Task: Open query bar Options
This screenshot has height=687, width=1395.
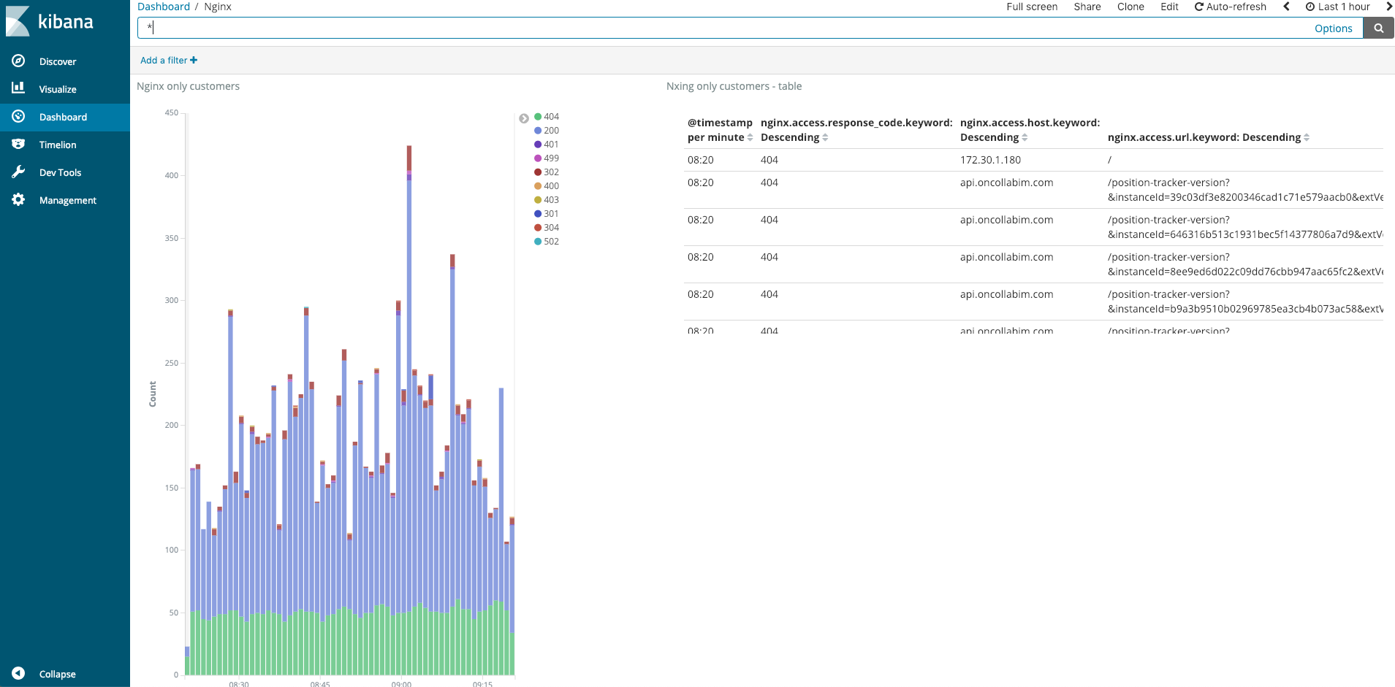Action: (1333, 28)
